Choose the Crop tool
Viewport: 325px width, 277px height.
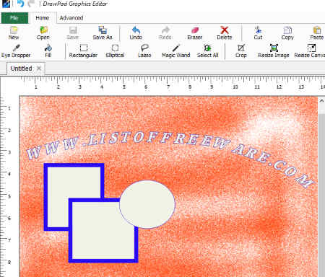pyautogui.click(x=241, y=51)
